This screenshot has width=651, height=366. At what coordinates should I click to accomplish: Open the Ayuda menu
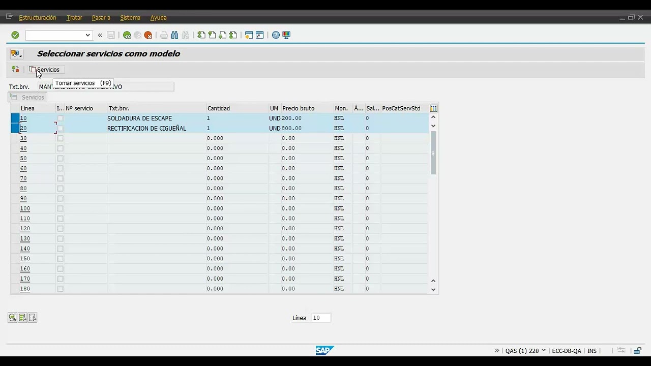pos(158,17)
